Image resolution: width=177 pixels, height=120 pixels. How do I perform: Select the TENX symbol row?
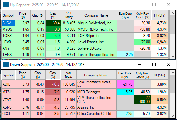point(8,55)
